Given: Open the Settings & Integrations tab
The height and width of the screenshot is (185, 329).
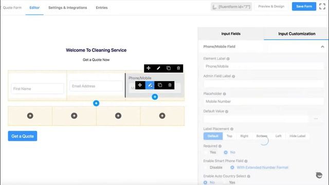Looking at the screenshot, I should 67,8.
